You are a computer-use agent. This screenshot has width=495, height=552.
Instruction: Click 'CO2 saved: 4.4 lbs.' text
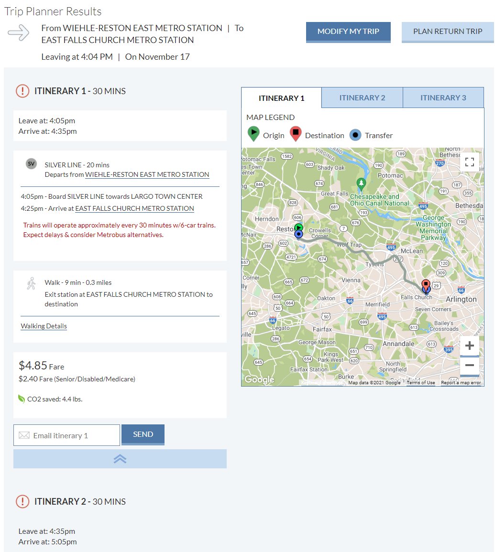(x=55, y=399)
